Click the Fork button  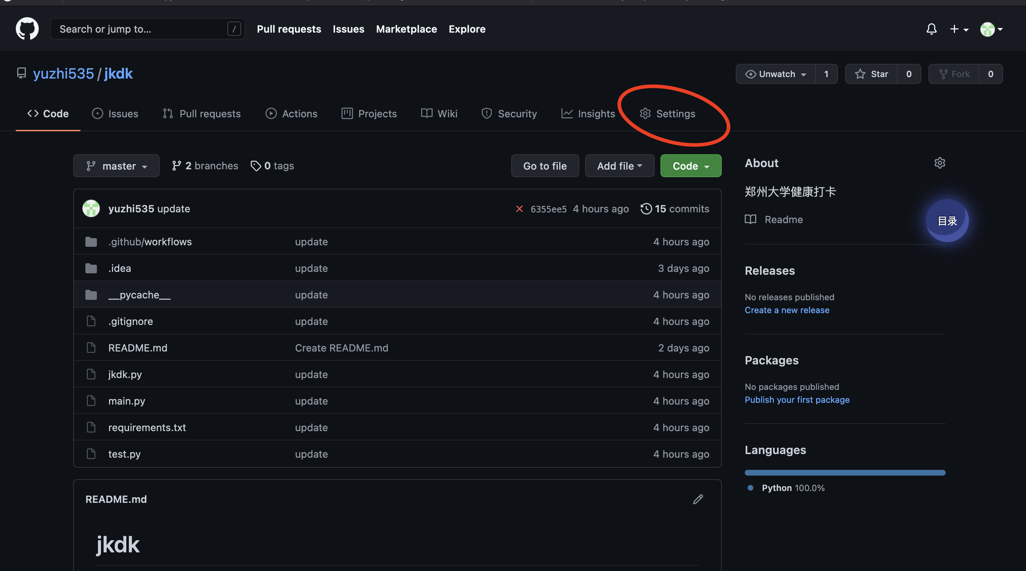[954, 74]
